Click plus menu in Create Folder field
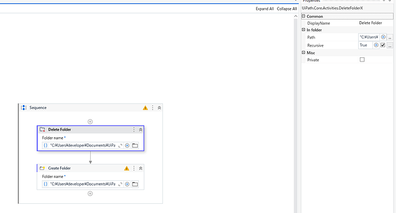 coord(127,184)
